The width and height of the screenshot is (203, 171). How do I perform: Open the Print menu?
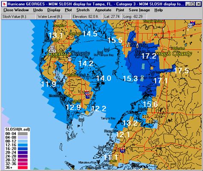click(120, 10)
